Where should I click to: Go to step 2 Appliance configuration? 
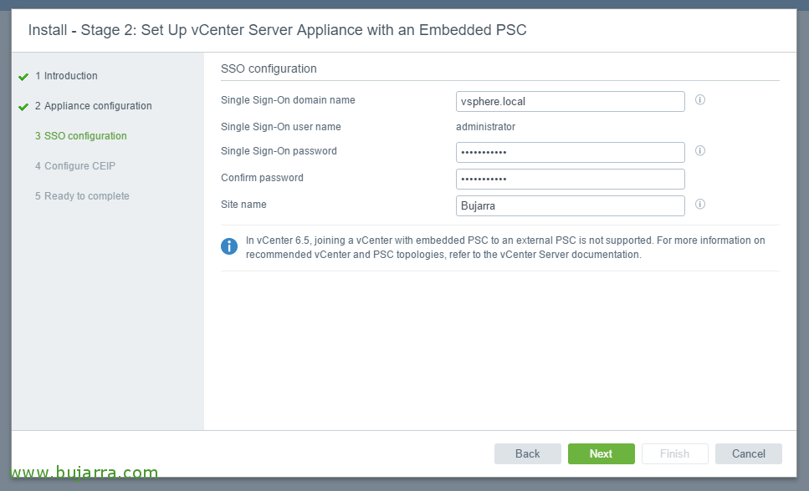coord(94,105)
